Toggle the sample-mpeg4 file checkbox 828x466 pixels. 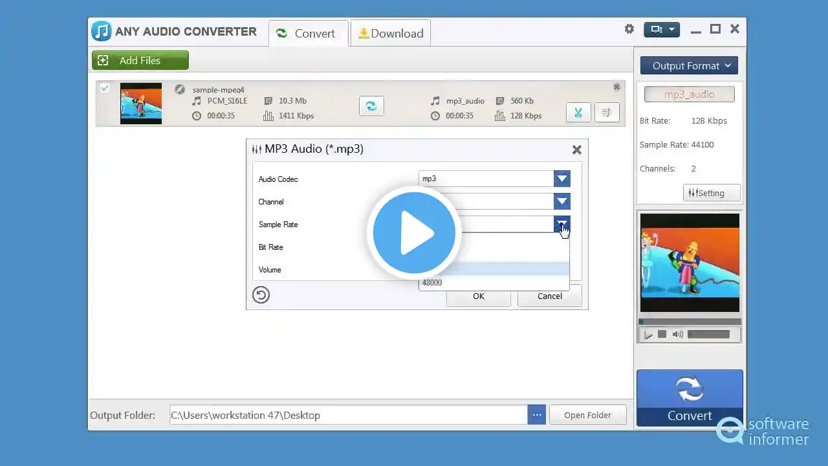coord(105,88)
